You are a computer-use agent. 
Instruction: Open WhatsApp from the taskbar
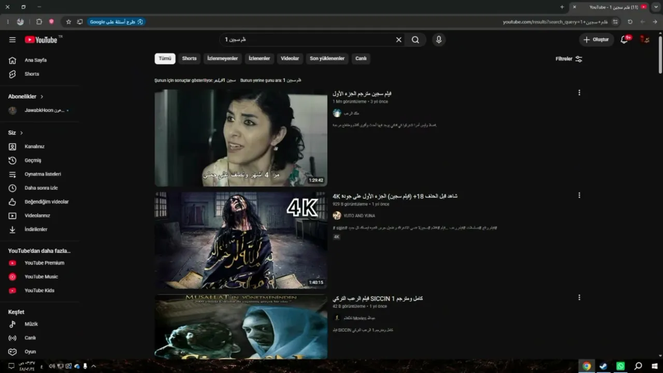pos(621,366)
